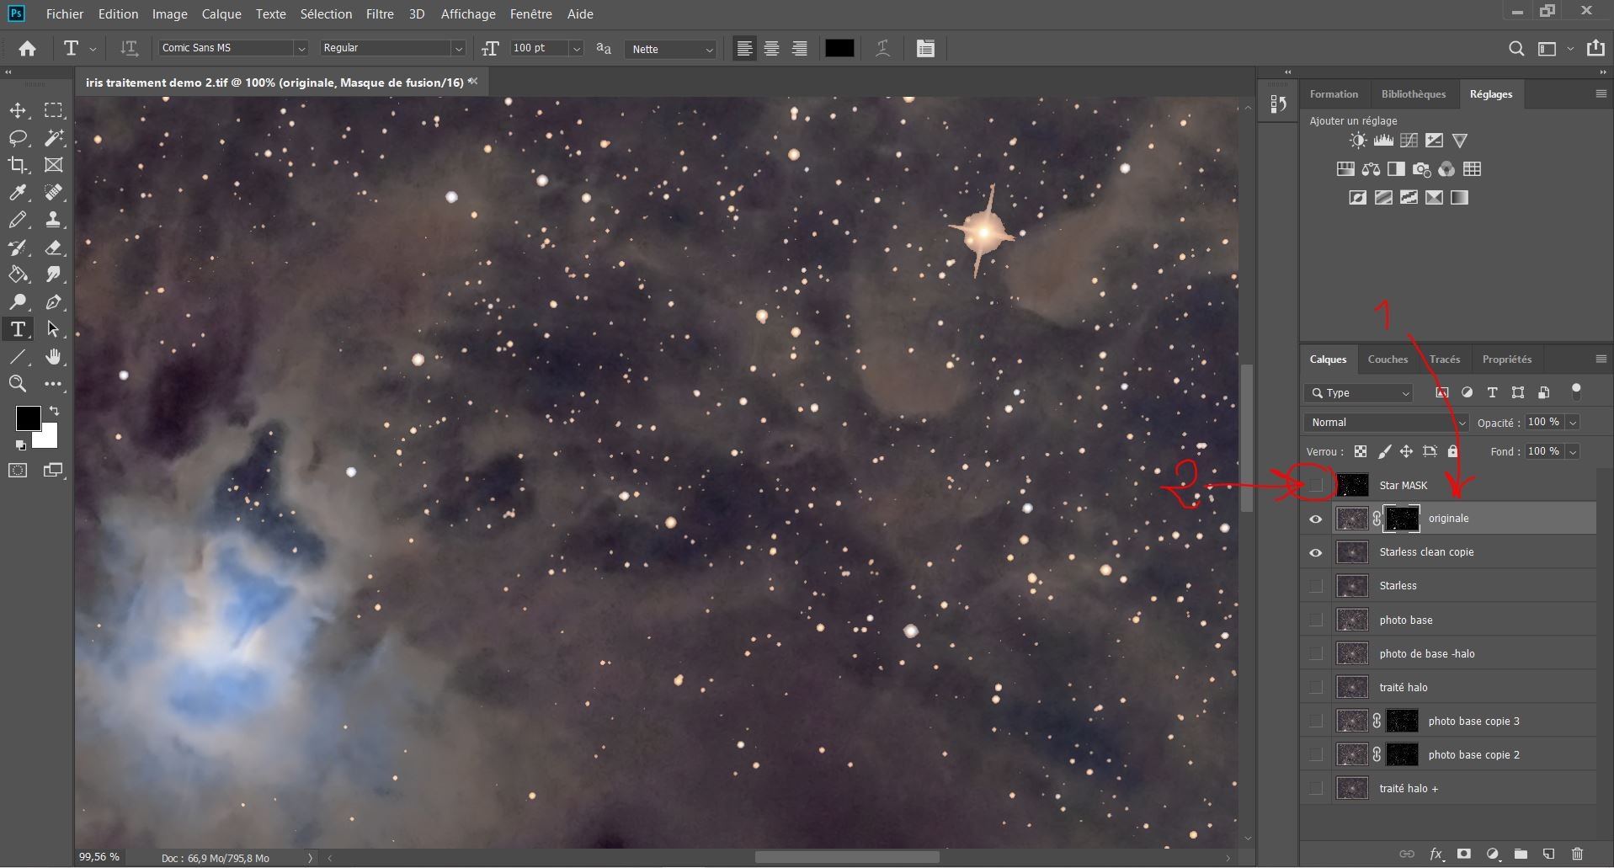This screenshot has width=1614, height=868.
Task: Select the Move tool
Action: (x=18, y=110)
